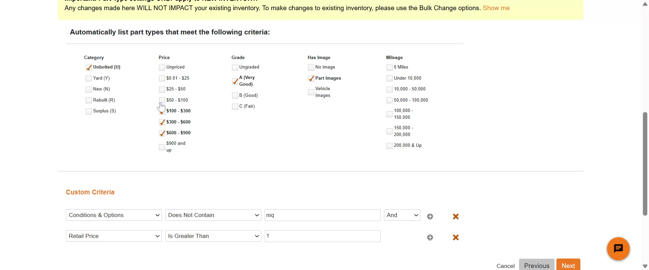Viewport: 649px width, 270px height.
Task: Open the Is Greater Than dropdown
Action: 213,236
